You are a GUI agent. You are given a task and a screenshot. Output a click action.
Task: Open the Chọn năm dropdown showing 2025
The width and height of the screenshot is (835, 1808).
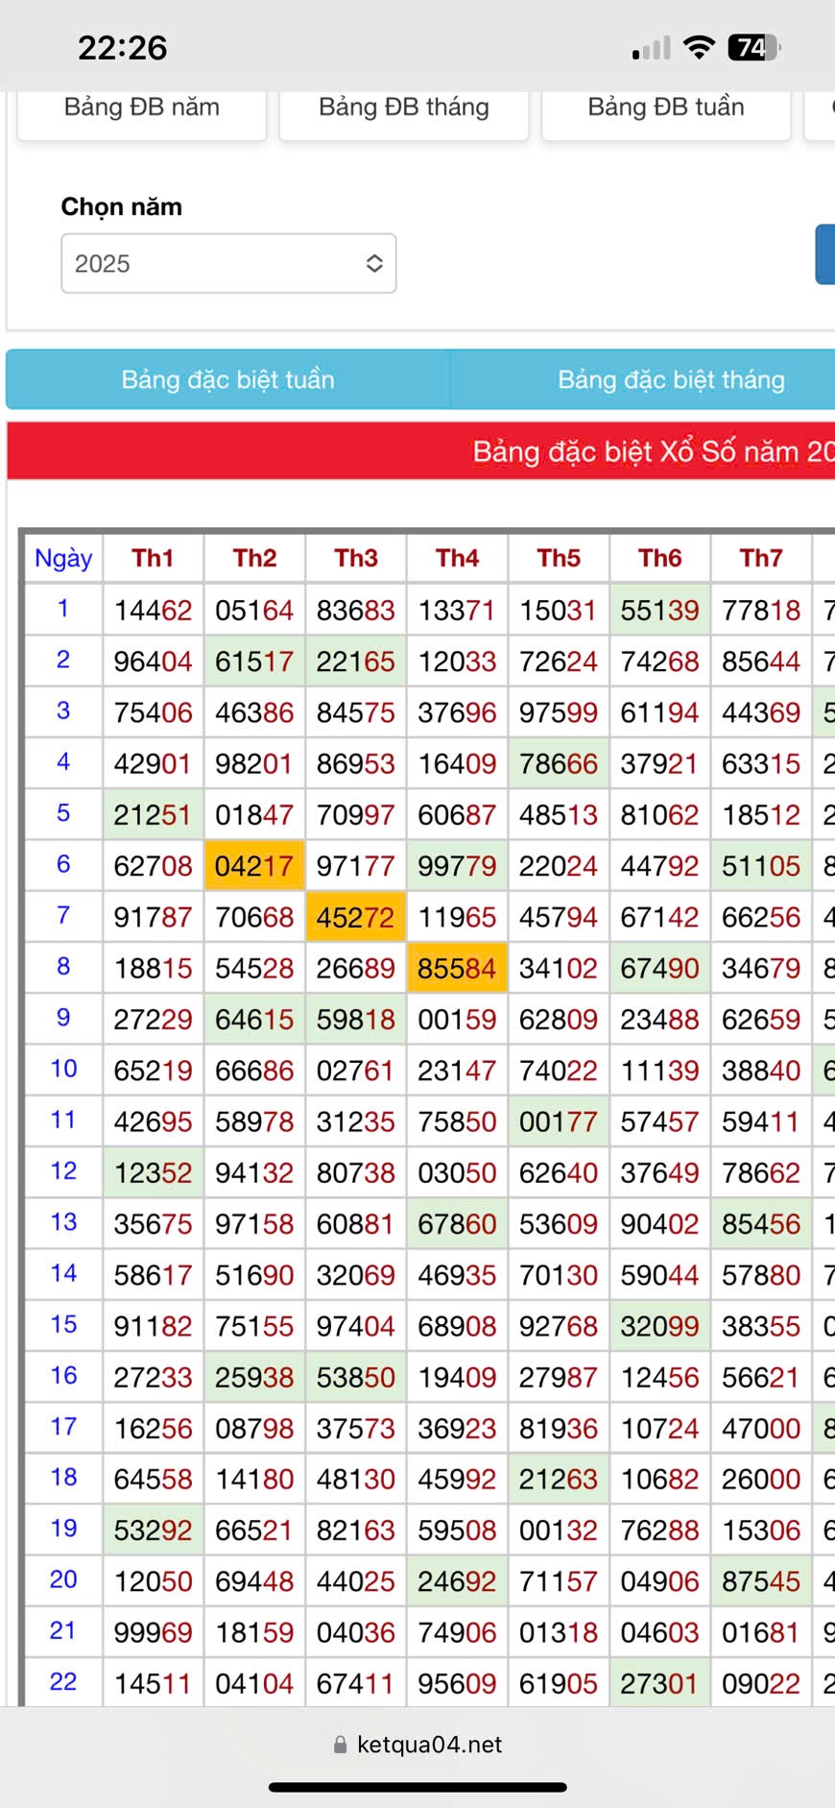[228, 263]
